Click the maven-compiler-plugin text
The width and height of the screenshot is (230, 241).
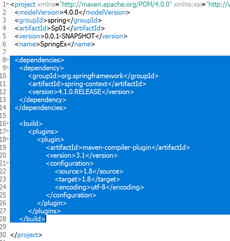117,148
